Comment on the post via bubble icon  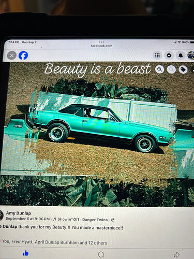click(x=101, y=254)
